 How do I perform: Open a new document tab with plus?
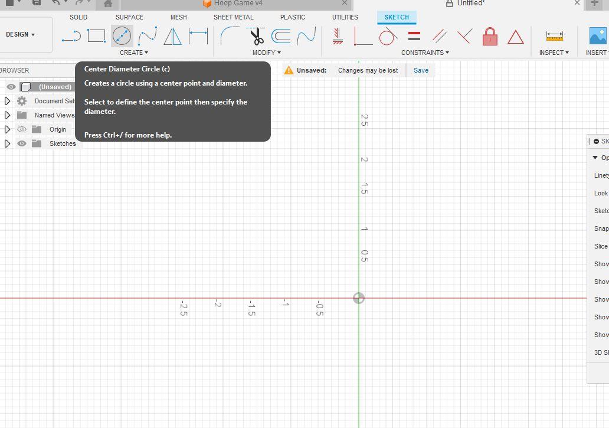coord(594,3)
